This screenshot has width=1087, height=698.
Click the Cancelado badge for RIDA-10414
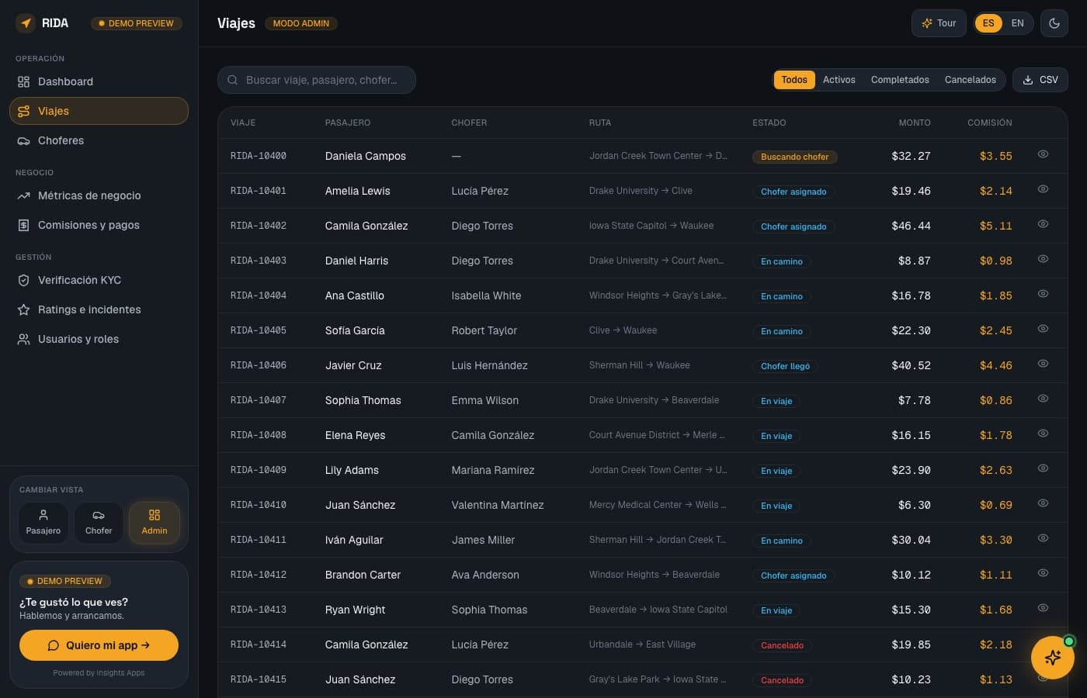tap(782, 645)
